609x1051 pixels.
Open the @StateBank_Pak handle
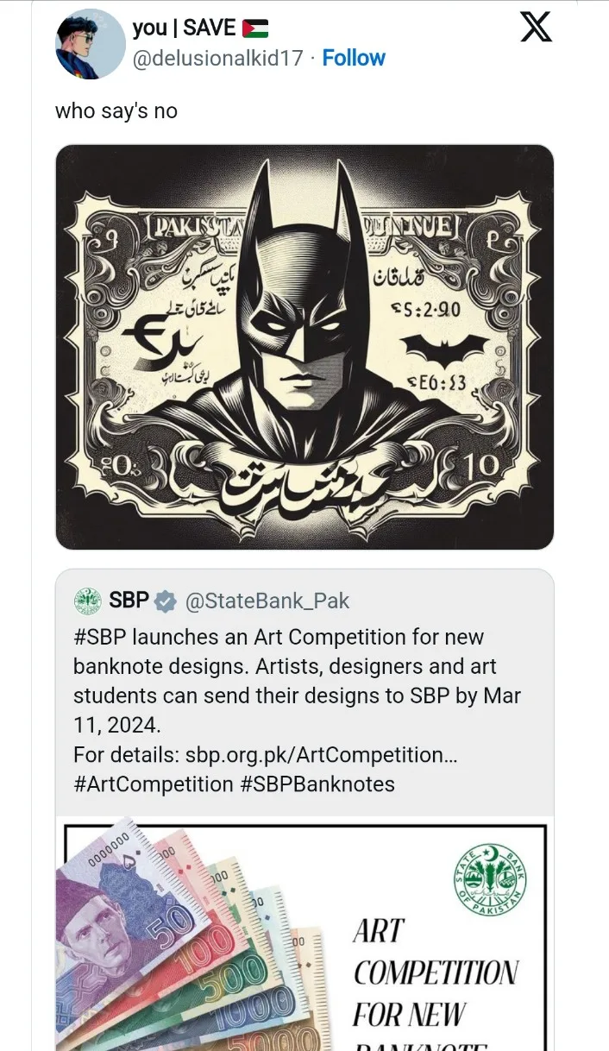267,601
